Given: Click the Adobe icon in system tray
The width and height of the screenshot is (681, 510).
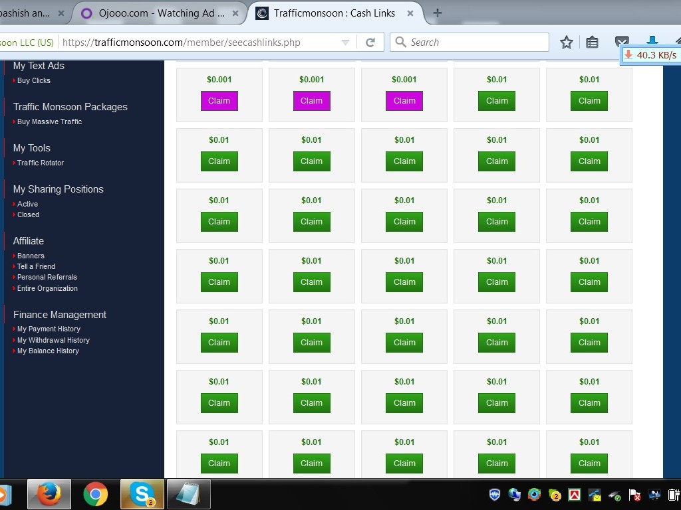Looking at the screenshot, I should tap(575, 495).
